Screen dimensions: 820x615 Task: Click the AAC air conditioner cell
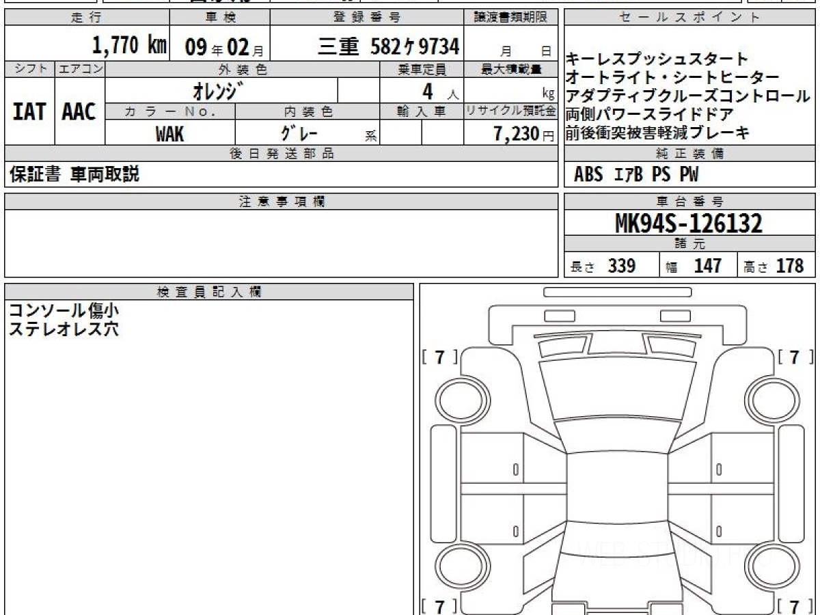tap(79, 112)
